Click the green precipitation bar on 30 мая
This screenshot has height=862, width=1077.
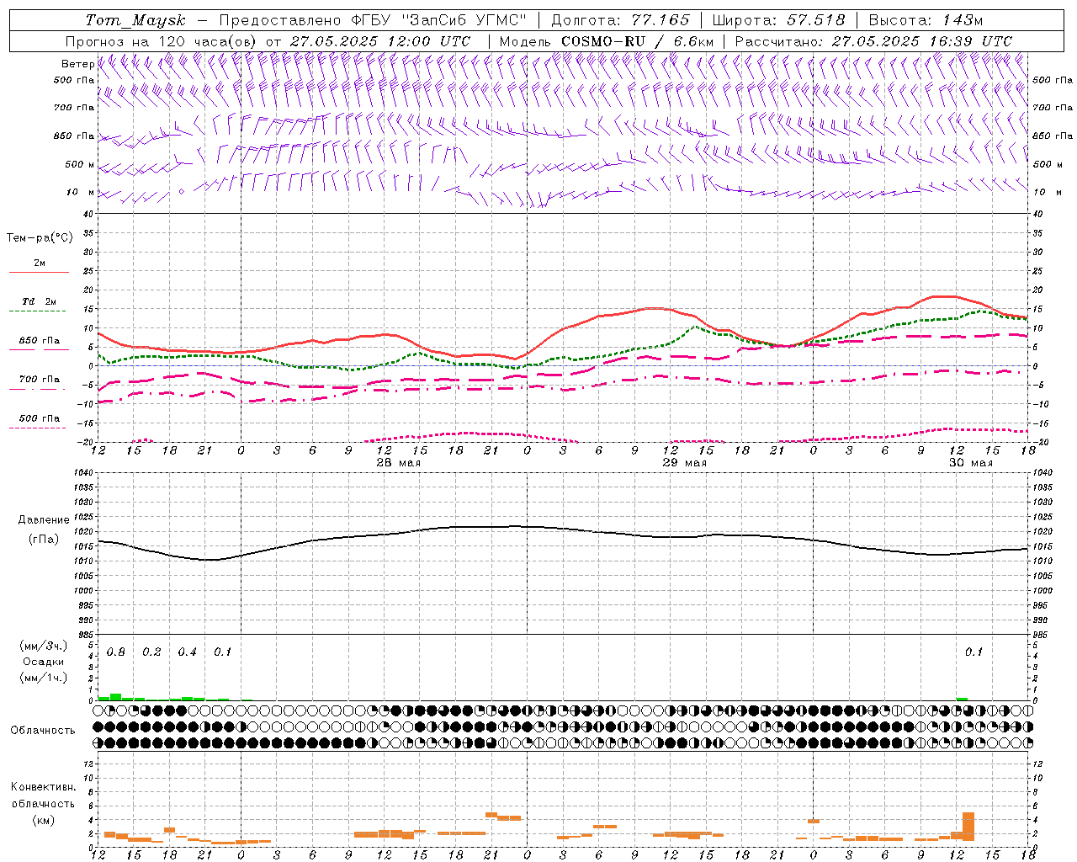(x=962, y=699)
